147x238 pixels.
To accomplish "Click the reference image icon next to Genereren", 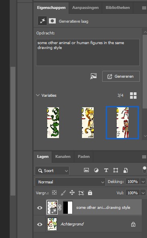I will (x=93, y=76).
